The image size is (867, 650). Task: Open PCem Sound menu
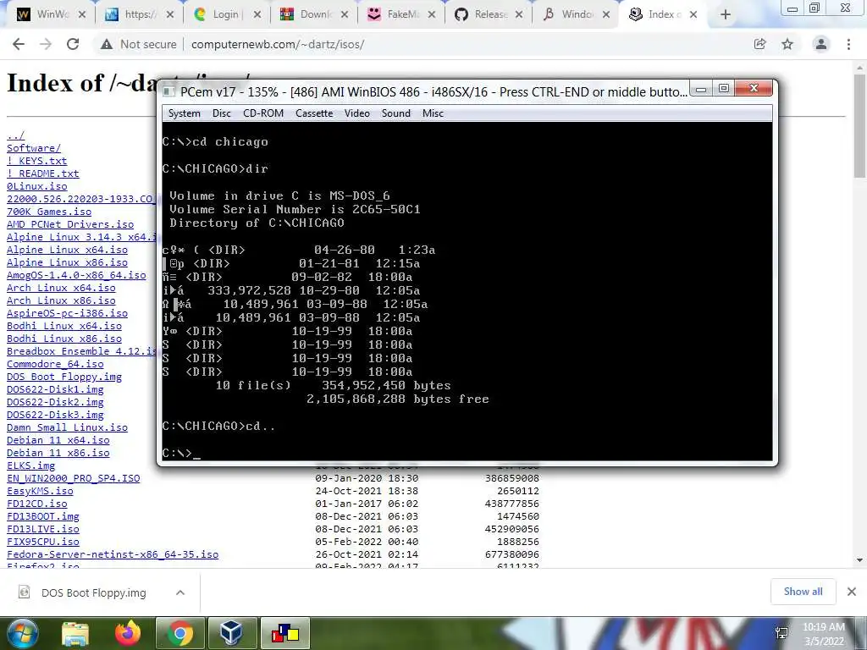coord(396,113)
